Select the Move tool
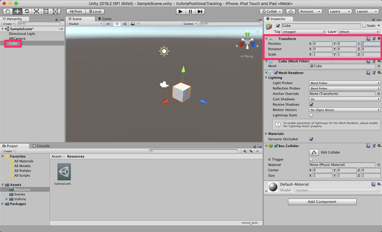382x232 pixels. [17, 12]
